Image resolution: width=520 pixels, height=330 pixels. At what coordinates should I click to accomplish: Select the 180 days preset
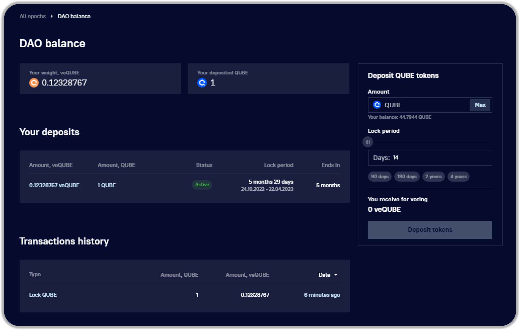tap(407, 177)
